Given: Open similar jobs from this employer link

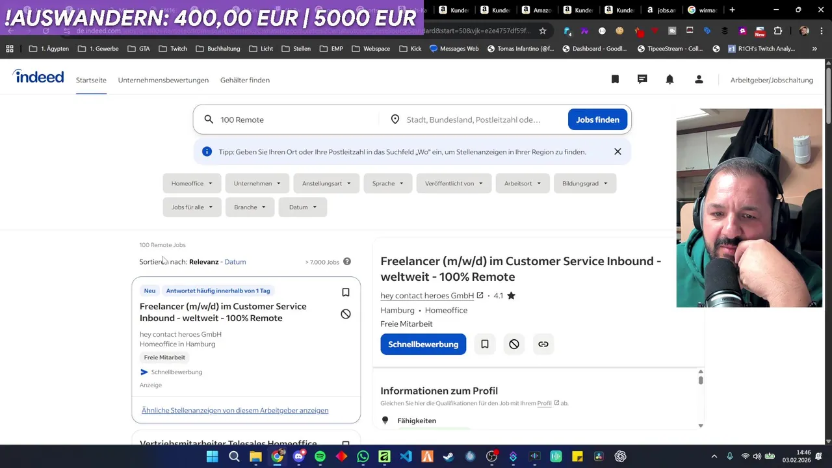Looking at the screenshot, I should point(235,410).
